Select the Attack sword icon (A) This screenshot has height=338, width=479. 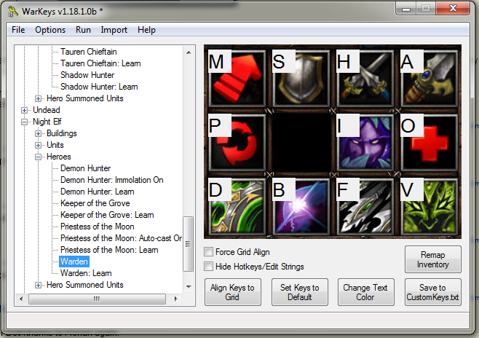click(429, 78)
